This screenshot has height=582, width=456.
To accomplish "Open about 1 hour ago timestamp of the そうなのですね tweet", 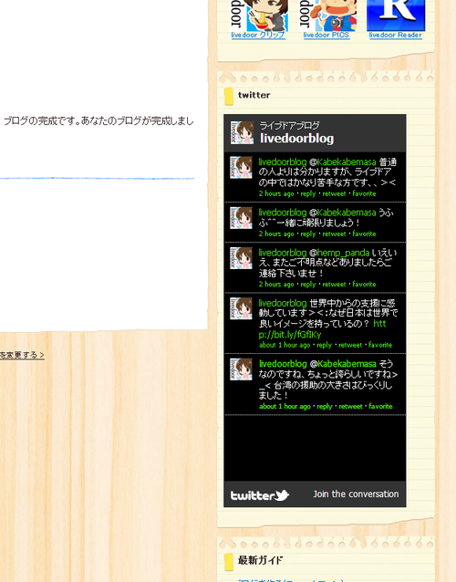I will [x=285, y=407].
